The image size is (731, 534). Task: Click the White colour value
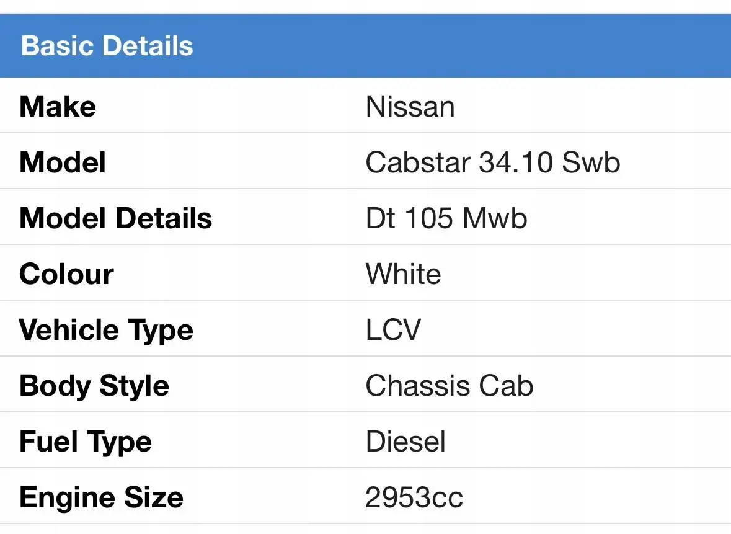pyautogui.click(x=403, y=274)
